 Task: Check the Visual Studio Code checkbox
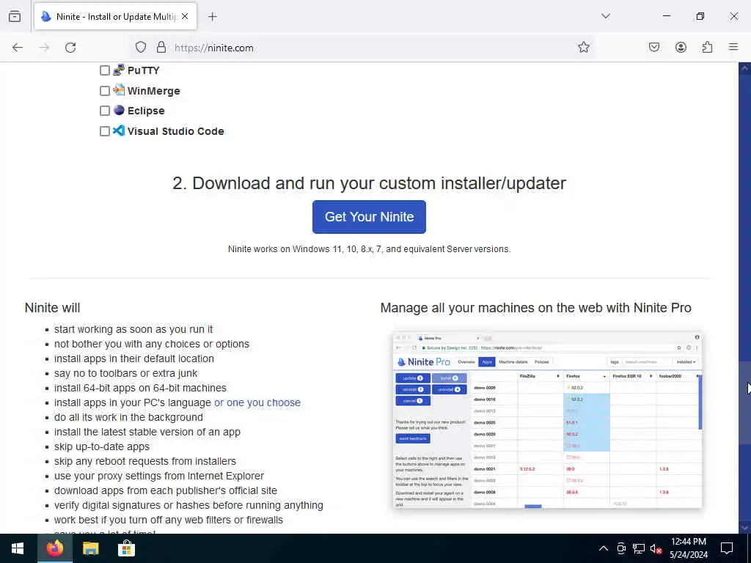104,131
